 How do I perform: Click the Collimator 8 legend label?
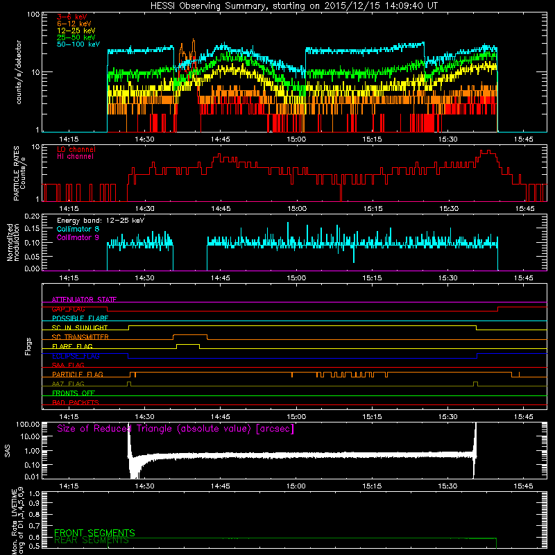(x=78, y=229)
